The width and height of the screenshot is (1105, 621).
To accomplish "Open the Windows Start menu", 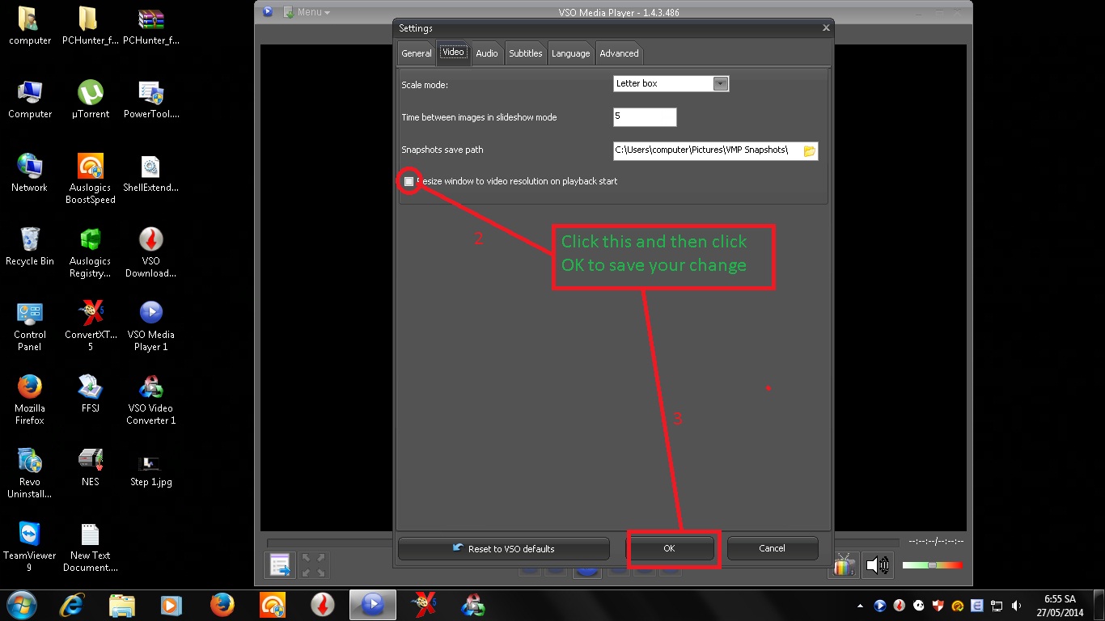I will 21,605.
